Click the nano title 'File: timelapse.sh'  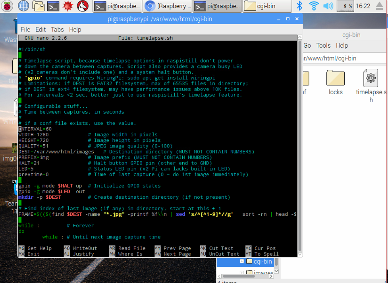click(x=145, y=38)
